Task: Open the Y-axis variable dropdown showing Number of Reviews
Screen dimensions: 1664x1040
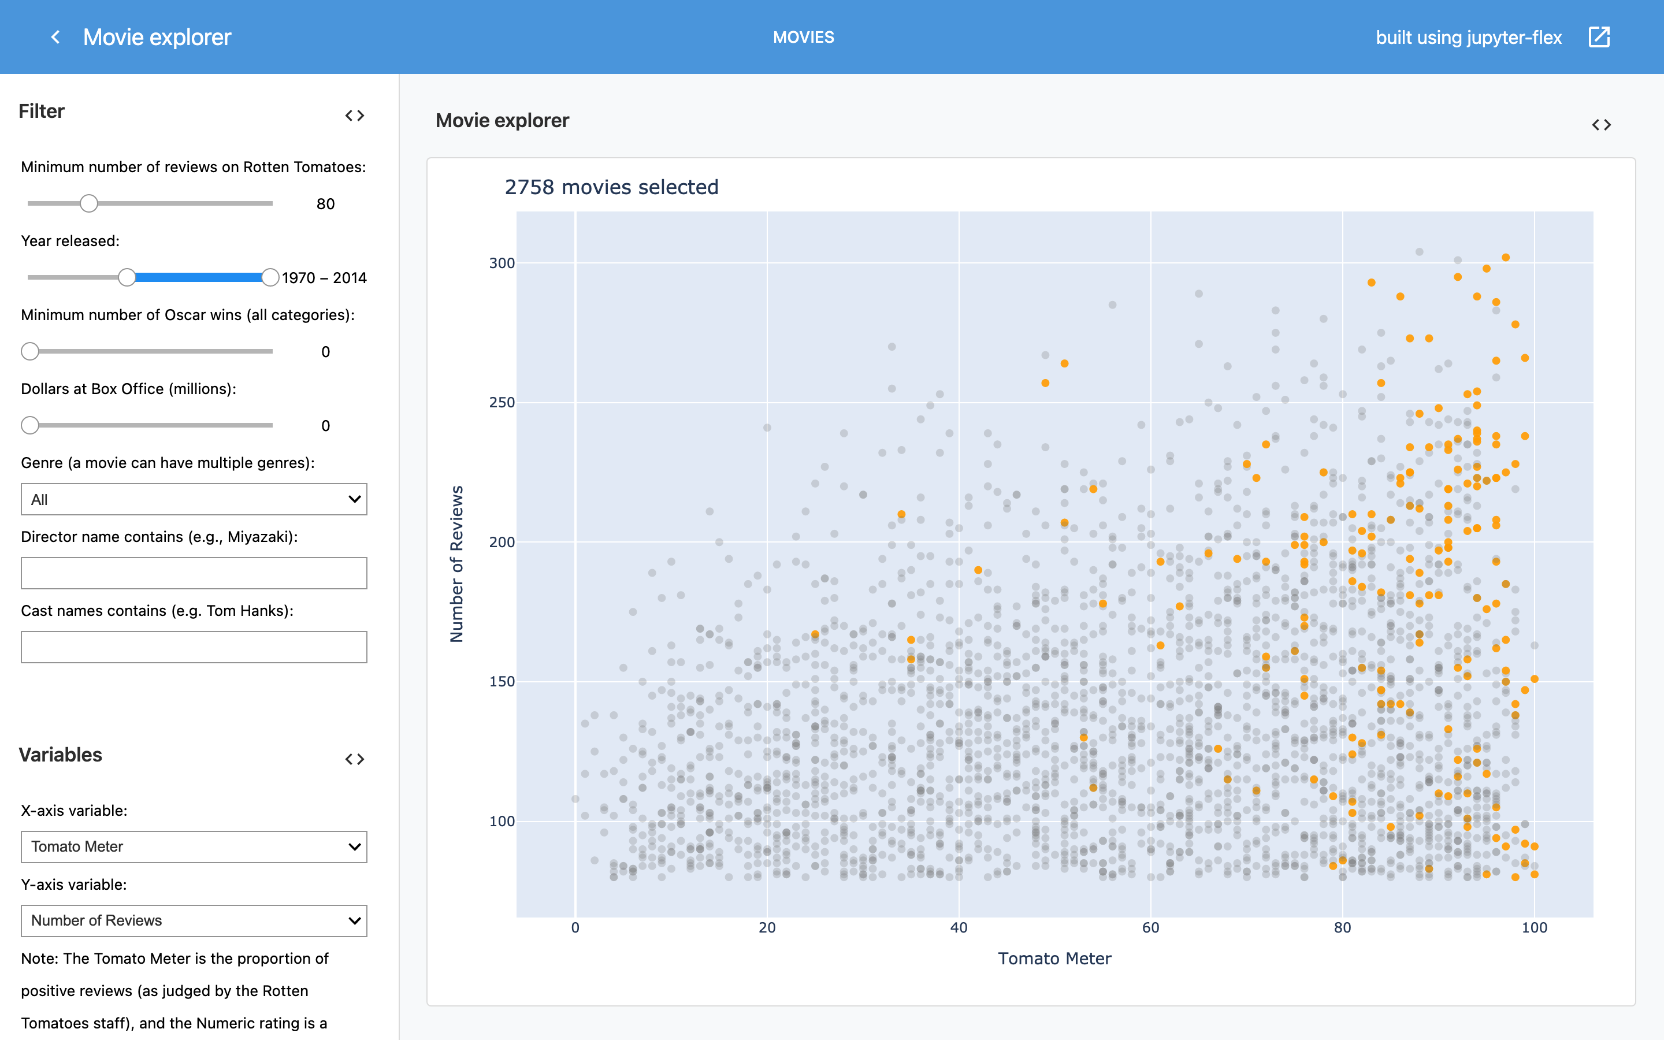Action: click(194, 920)
